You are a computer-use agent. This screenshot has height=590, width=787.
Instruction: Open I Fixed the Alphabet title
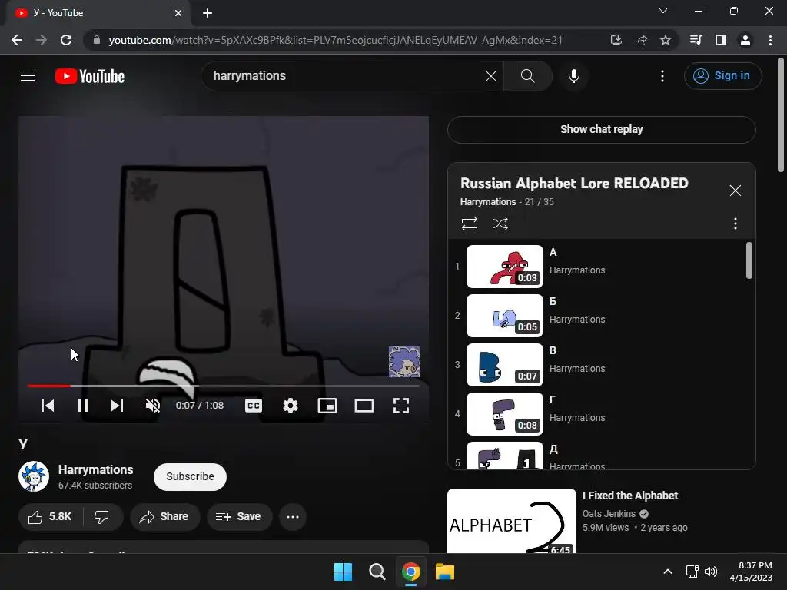point(630,496)
